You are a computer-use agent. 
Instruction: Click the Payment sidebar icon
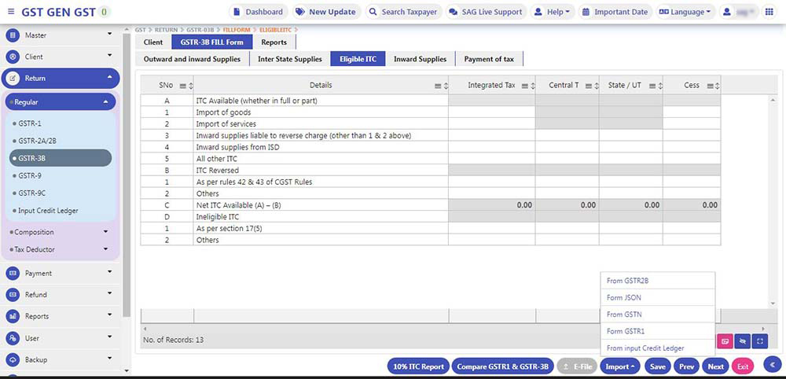pos(13,274)
